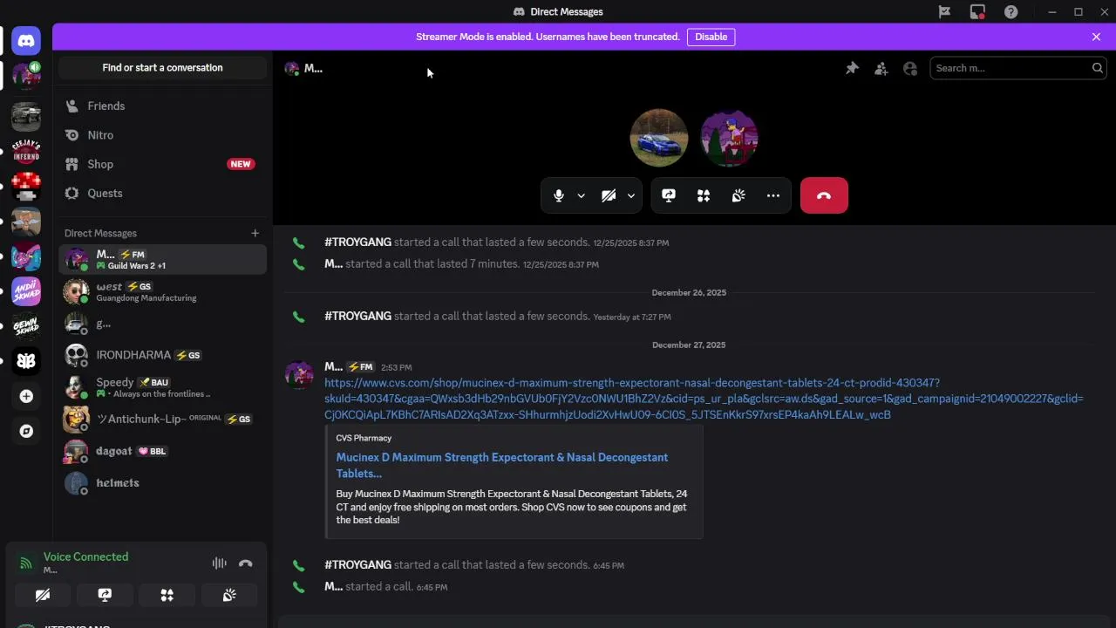Open the red mushroom server icon
Screen dimensions: 1116x628
[26, 186]
